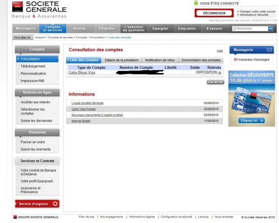Click Comptes - Consultation breadcrumb link

tap(91, 37)
